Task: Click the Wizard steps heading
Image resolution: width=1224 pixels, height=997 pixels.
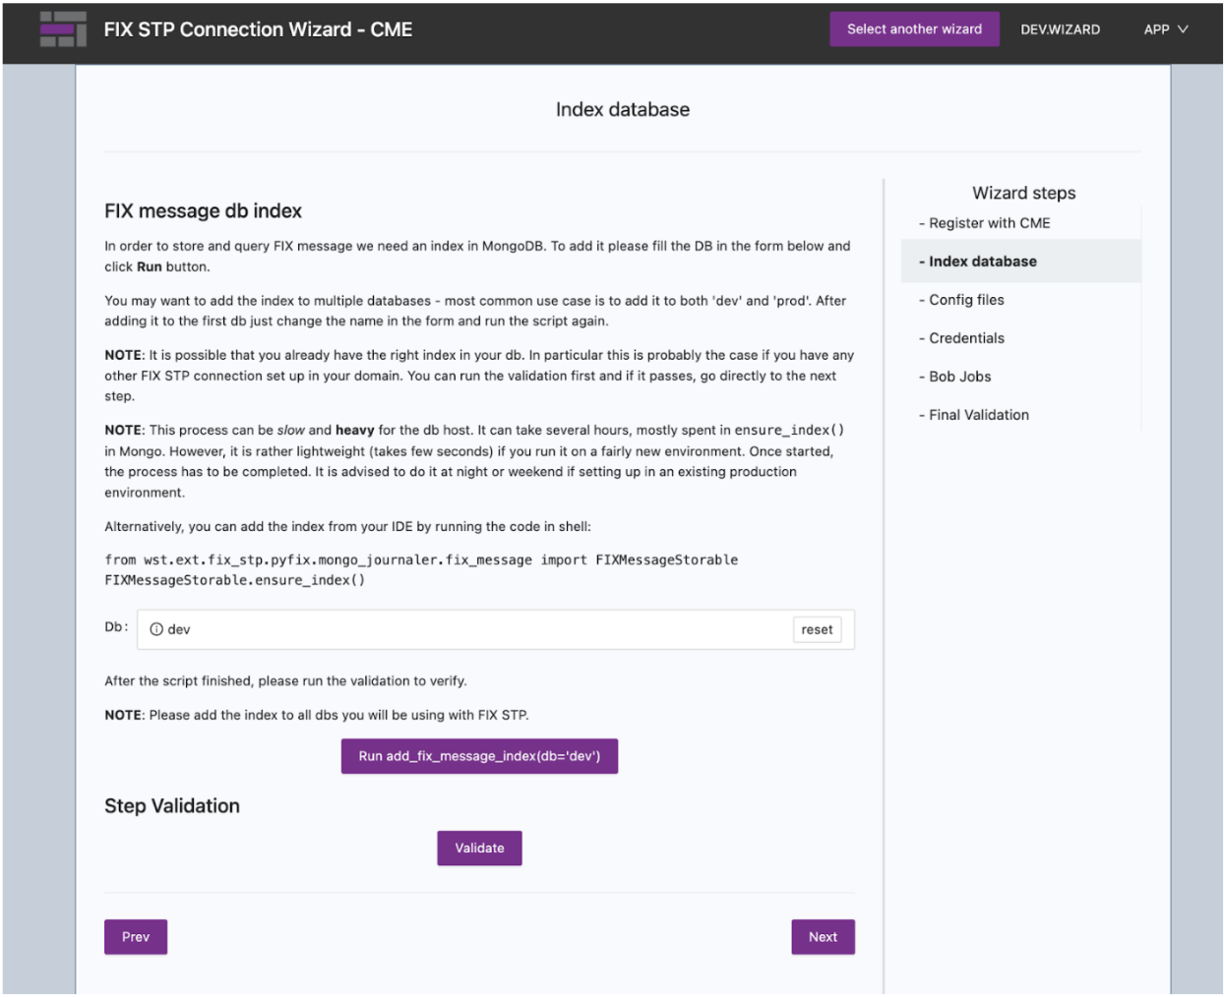Action: (1024, 193)
